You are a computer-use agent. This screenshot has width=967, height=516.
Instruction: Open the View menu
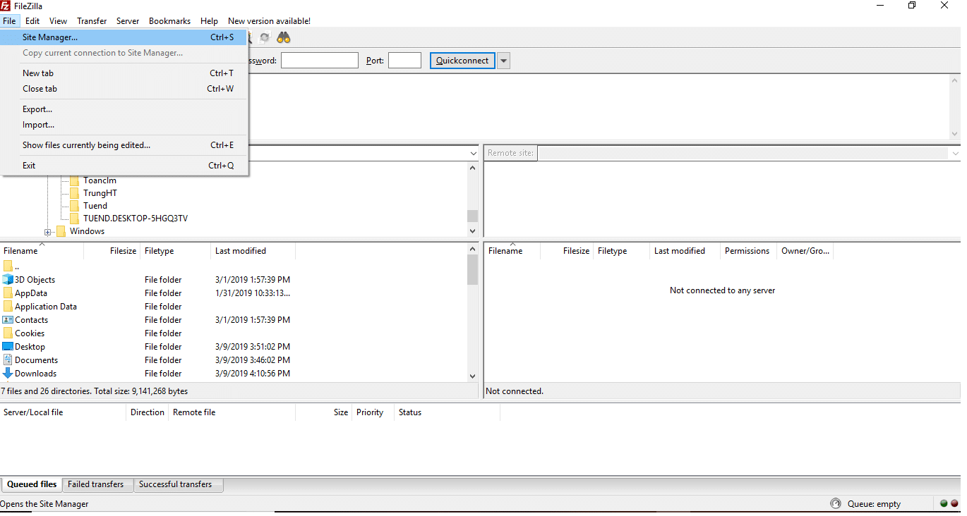pyautogui.click(x=59, y=21)
